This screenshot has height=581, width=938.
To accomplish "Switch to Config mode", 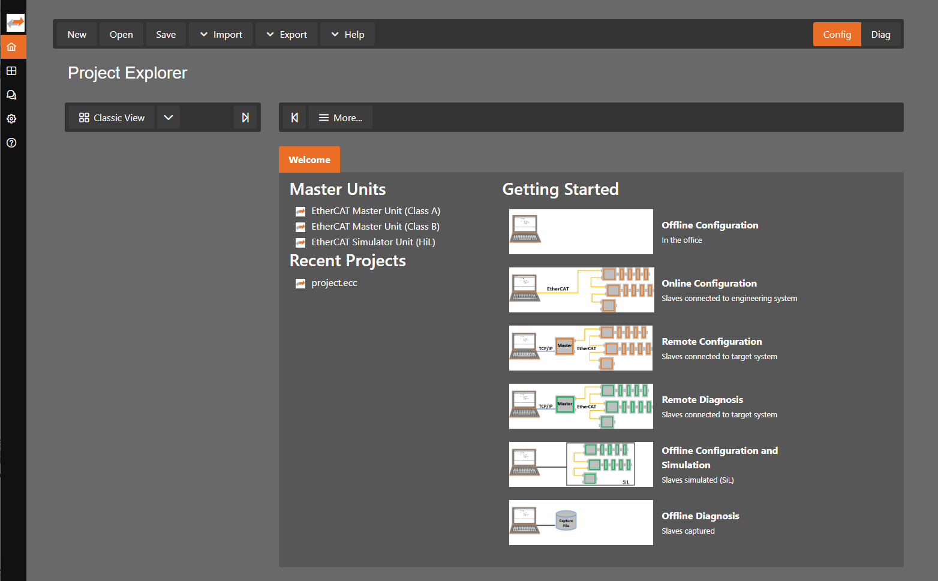I will (837, 35).
